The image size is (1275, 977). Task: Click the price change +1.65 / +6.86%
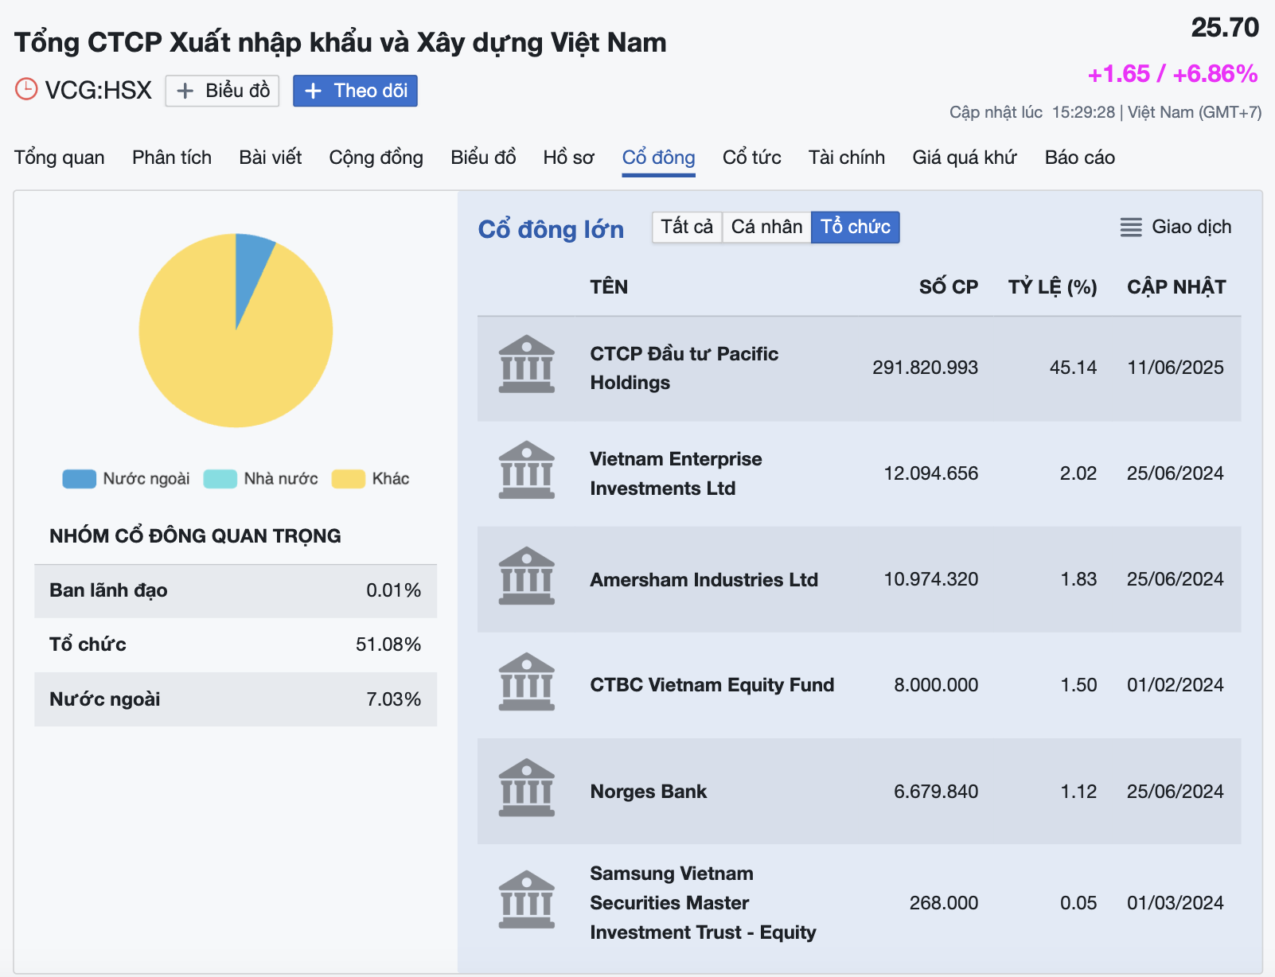pos(1172,74)
